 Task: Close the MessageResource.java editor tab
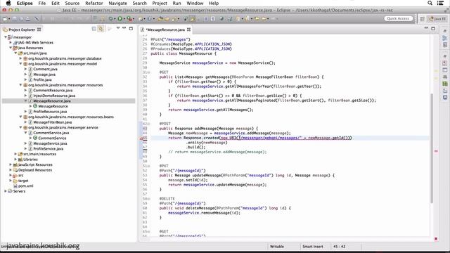(188, 30)
